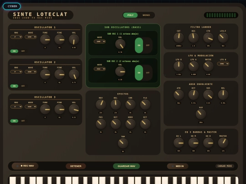Click the BIT crusher effect knob
The image size is (246, 184).
click(x=145, y=124)
